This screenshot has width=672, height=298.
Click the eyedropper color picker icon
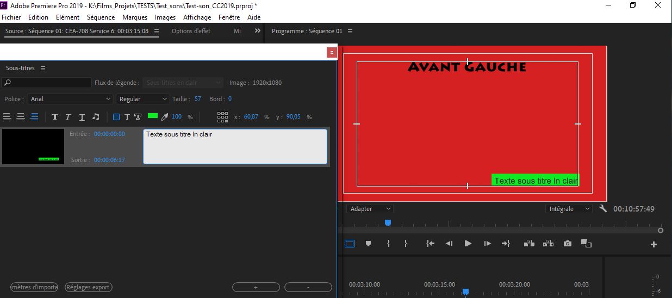(164, 117)
